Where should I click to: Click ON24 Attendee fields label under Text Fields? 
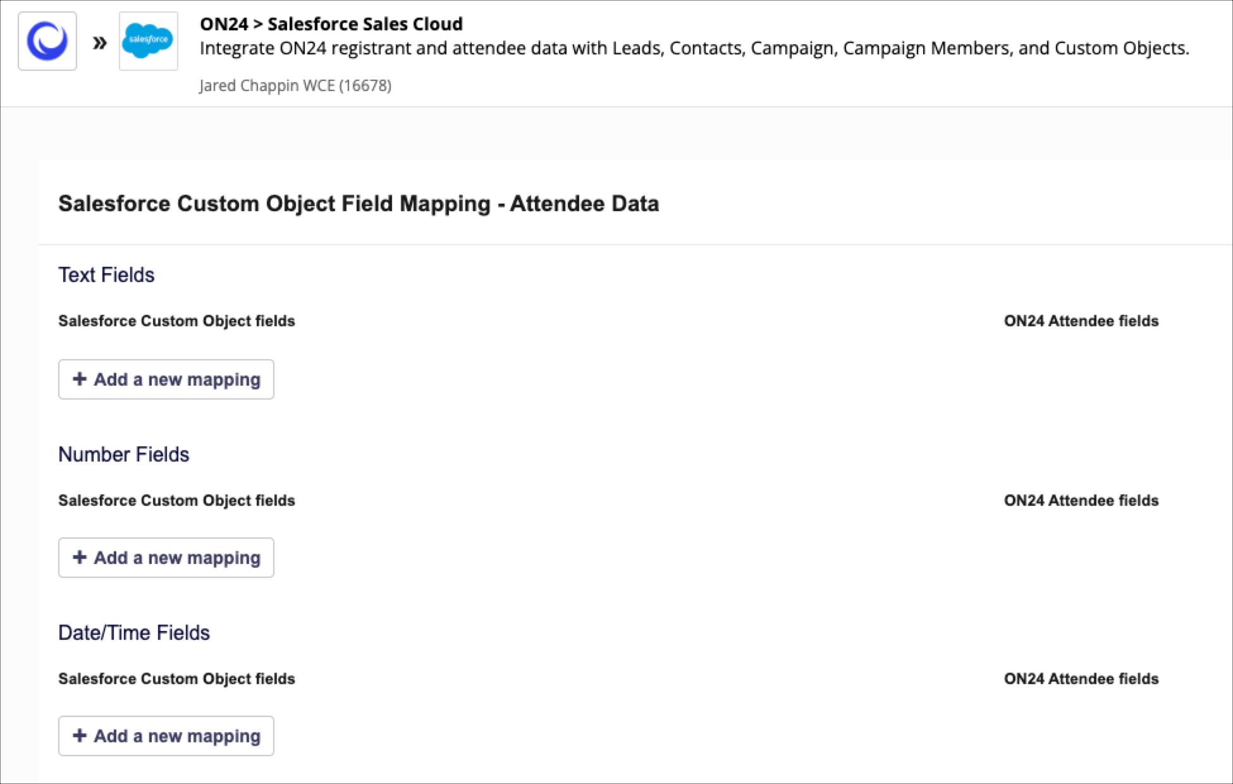(1081, 321)
